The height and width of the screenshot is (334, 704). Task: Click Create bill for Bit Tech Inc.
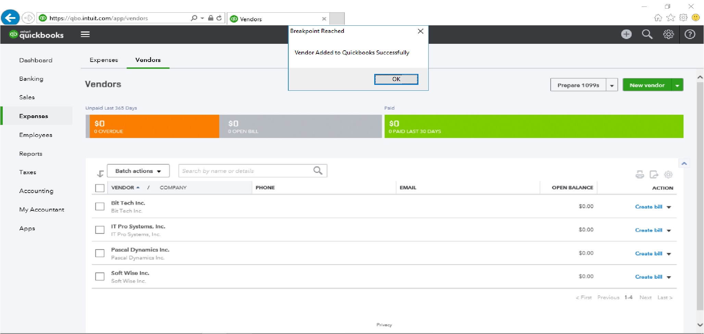pos(649,207)
